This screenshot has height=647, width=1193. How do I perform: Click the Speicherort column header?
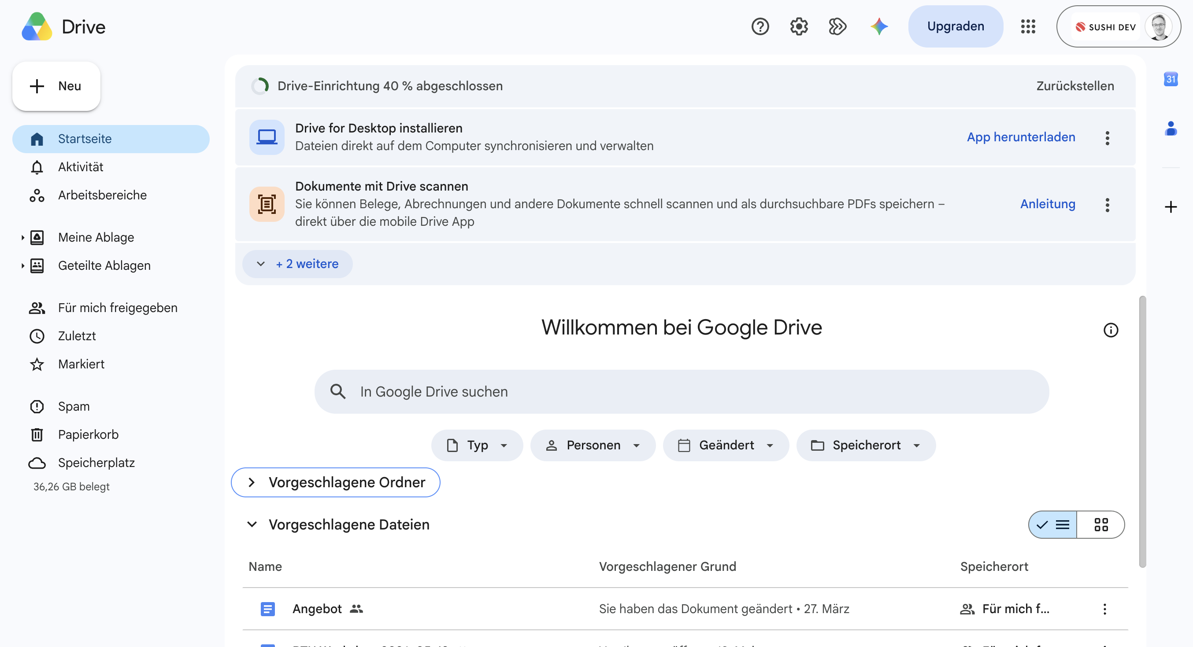(993, 566)
